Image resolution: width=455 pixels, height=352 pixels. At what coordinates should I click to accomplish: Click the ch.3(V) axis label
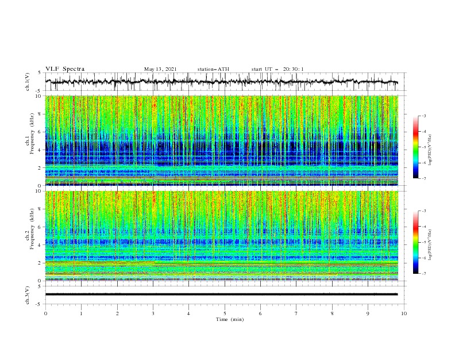[x=28, y=295]
